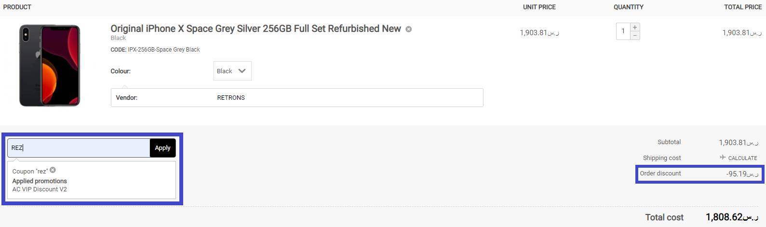The image size is (766, 227).
Task: Click the RETRONS vendor name
Action: pyautogui.click(x=231, y=97)
